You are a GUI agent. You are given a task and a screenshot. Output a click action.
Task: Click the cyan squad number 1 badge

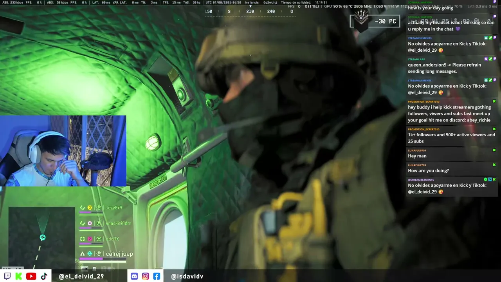[90, 254]
